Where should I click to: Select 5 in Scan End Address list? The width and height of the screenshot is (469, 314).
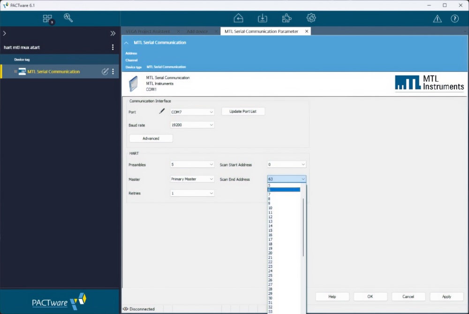click(x=284, y=185)
